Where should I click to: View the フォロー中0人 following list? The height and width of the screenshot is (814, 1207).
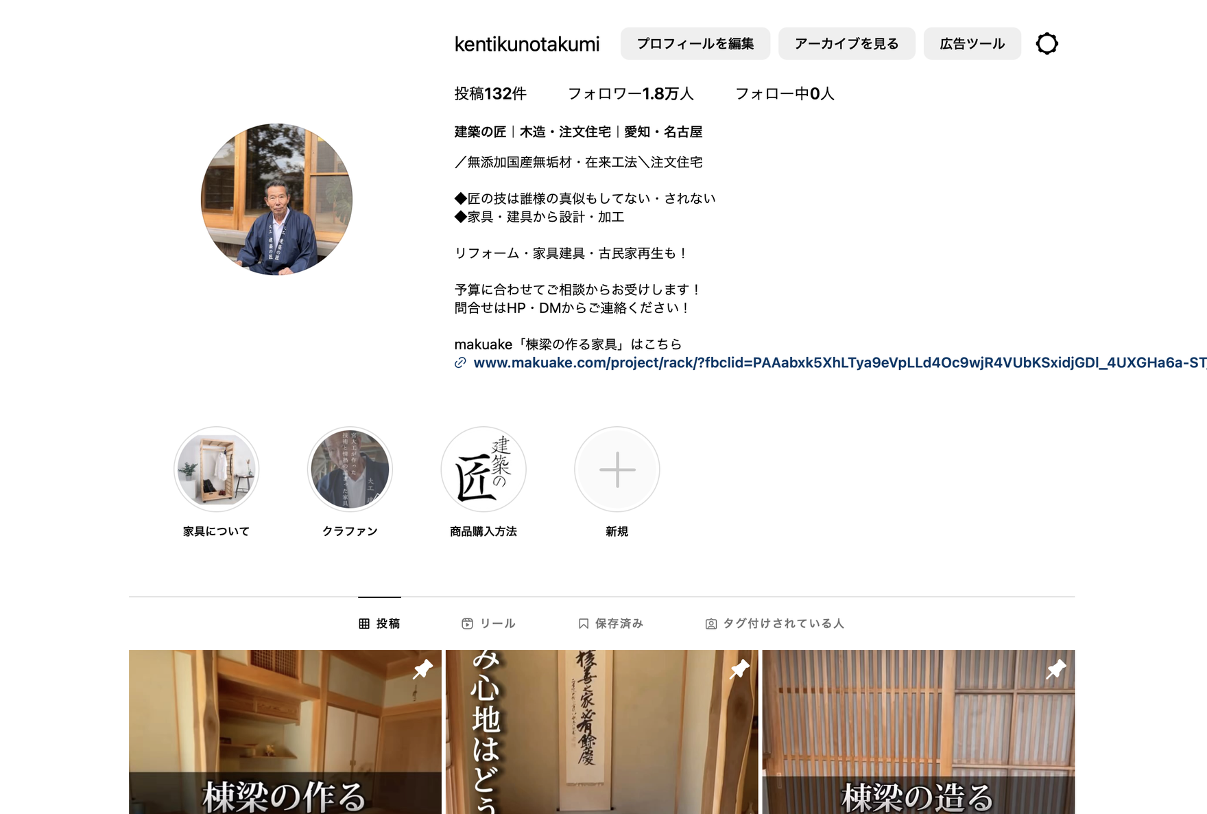785,94
